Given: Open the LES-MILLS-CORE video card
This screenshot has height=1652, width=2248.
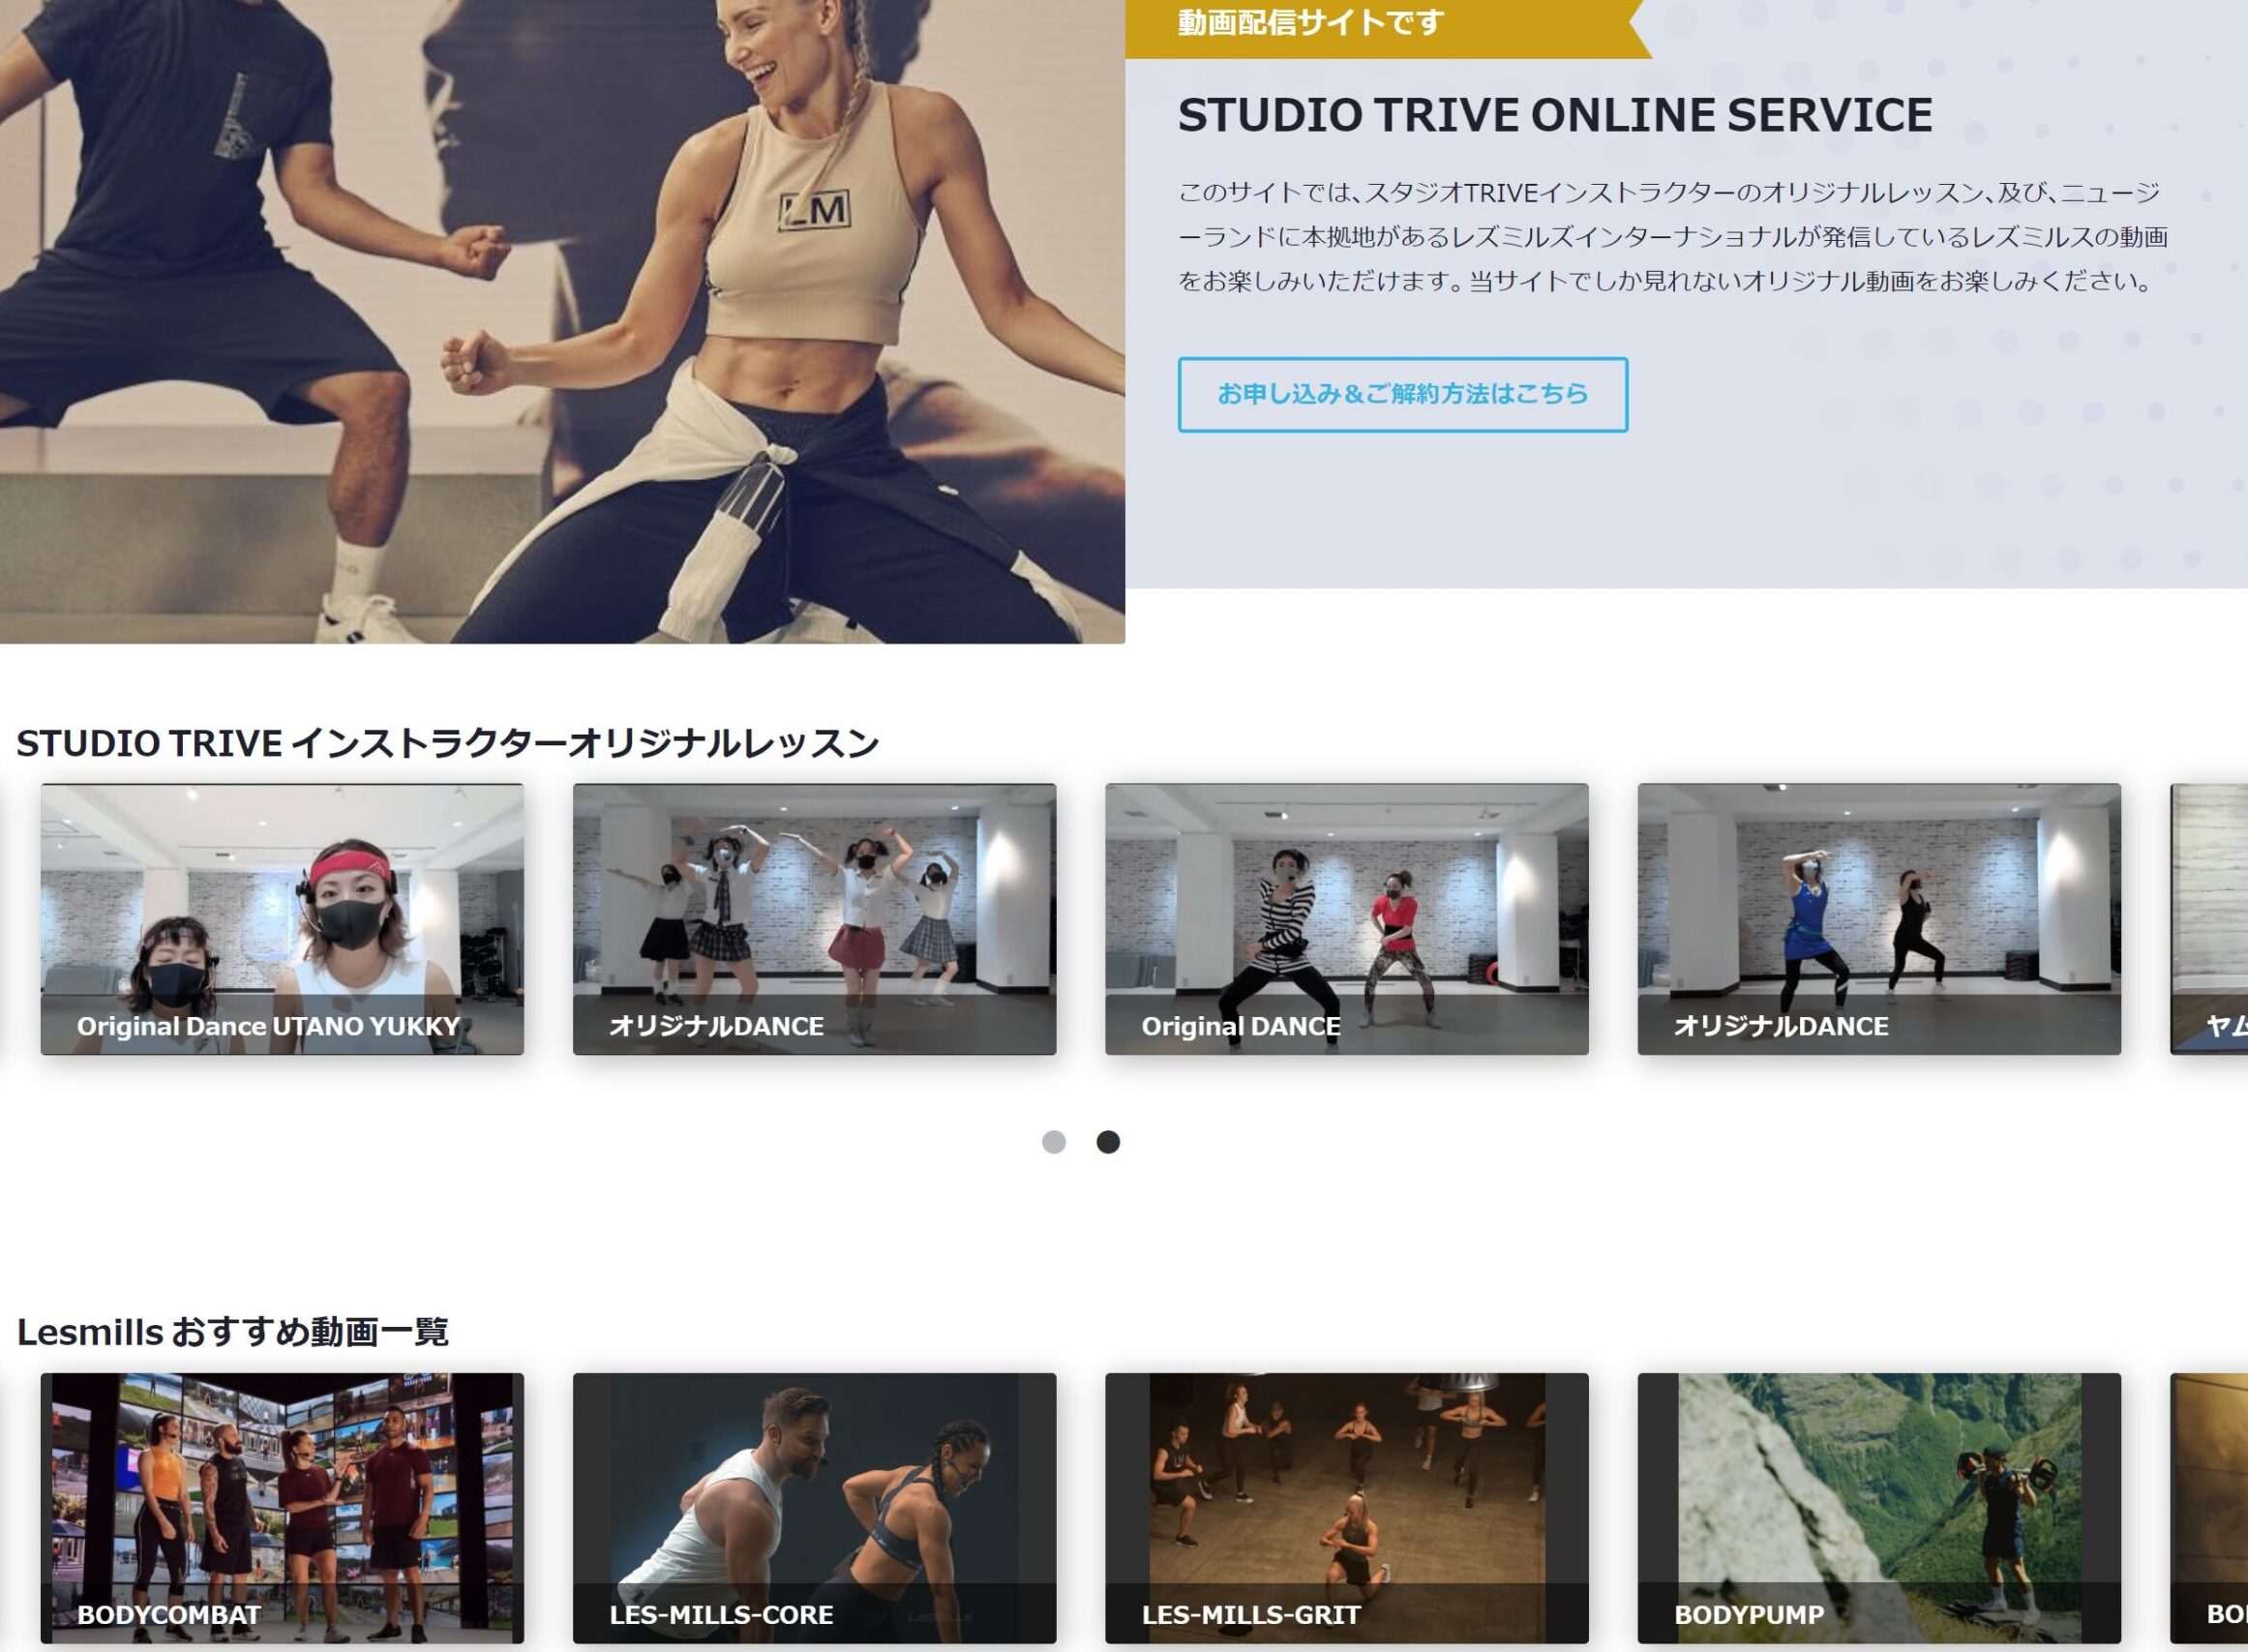Looking at the screenshot, I should coord(814,1508).
